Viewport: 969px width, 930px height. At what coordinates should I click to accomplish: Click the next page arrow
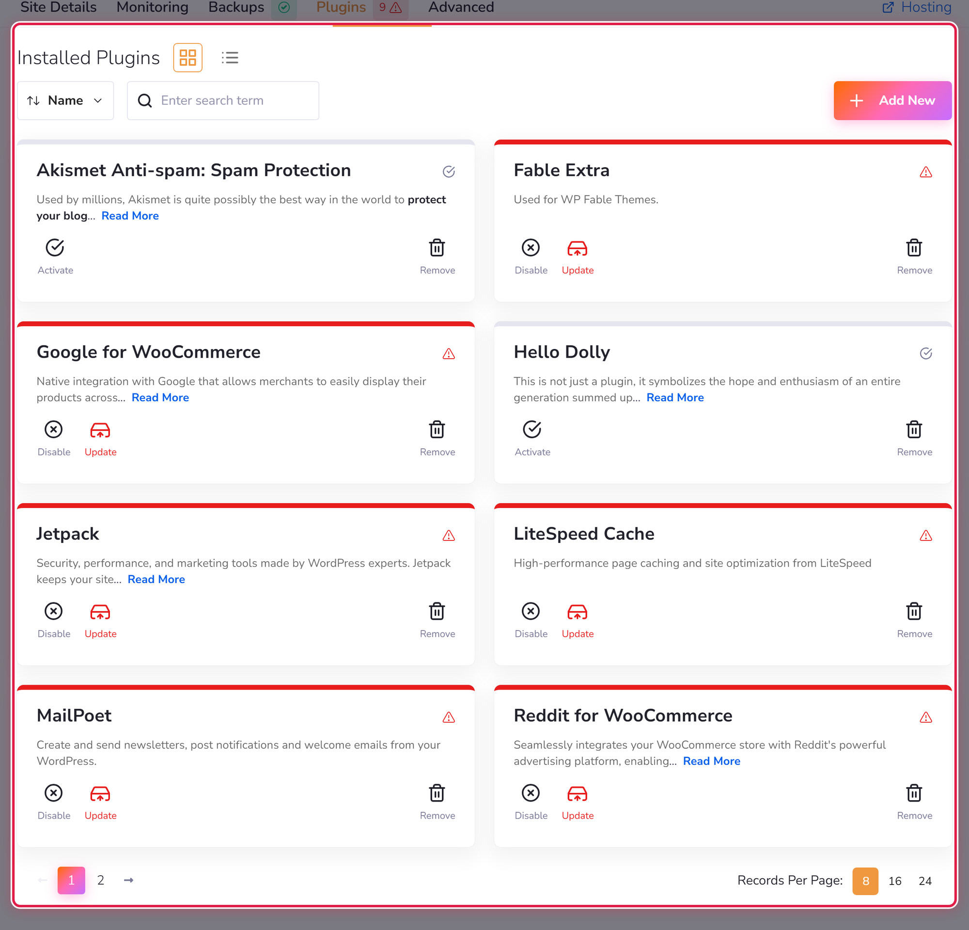tap(128, 880)
